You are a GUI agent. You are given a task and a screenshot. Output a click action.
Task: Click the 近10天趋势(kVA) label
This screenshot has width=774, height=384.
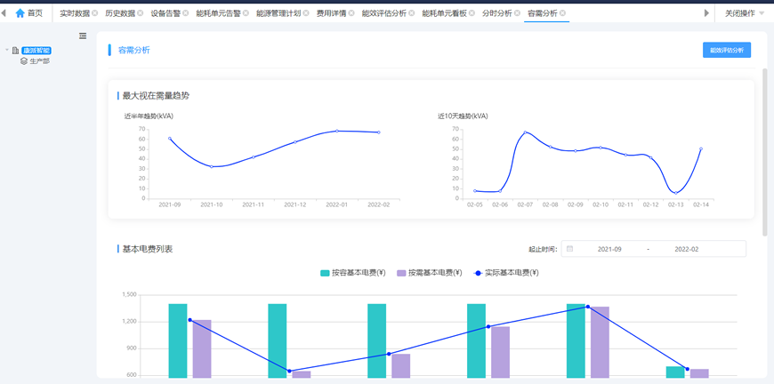point(463,116)
